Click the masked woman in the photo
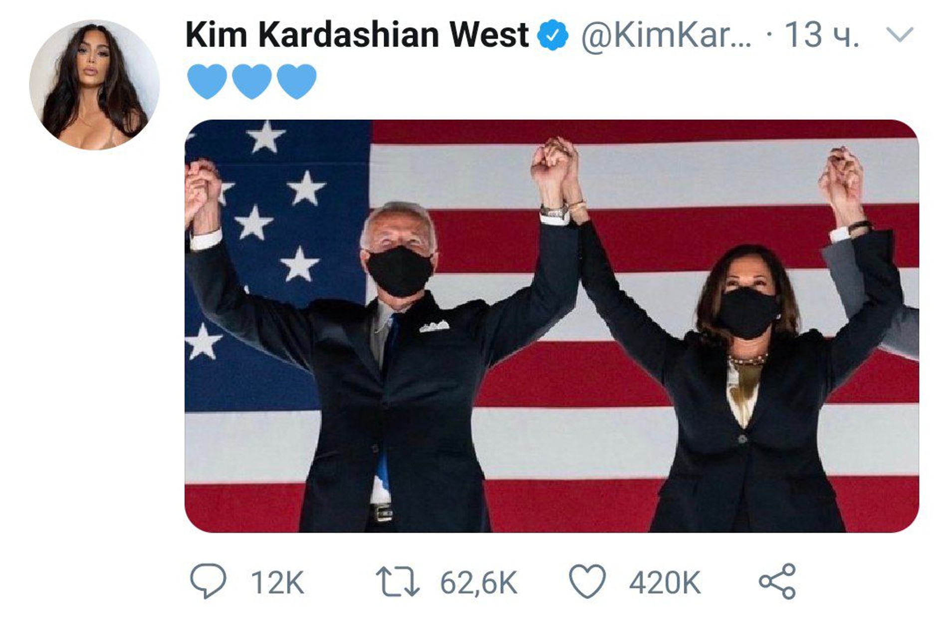 click(748, 374)
